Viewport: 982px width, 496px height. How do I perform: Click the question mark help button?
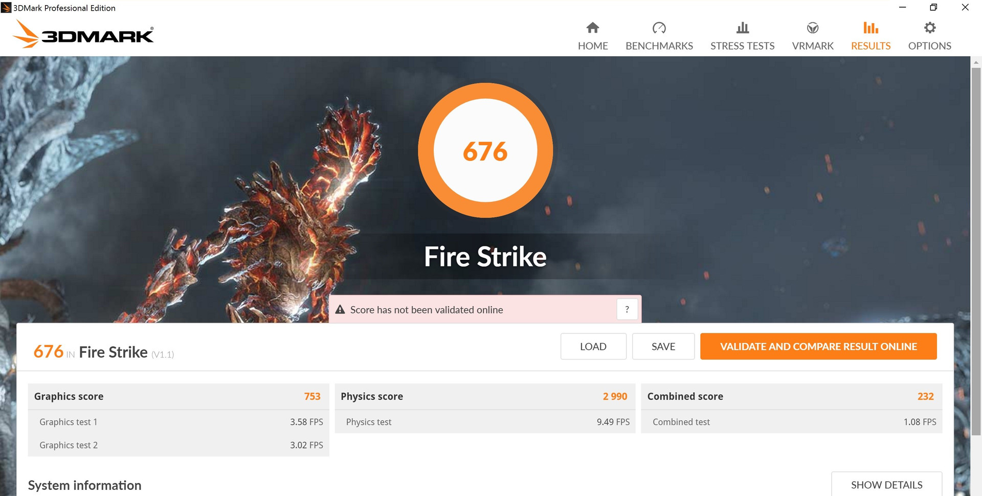[627, 309]
